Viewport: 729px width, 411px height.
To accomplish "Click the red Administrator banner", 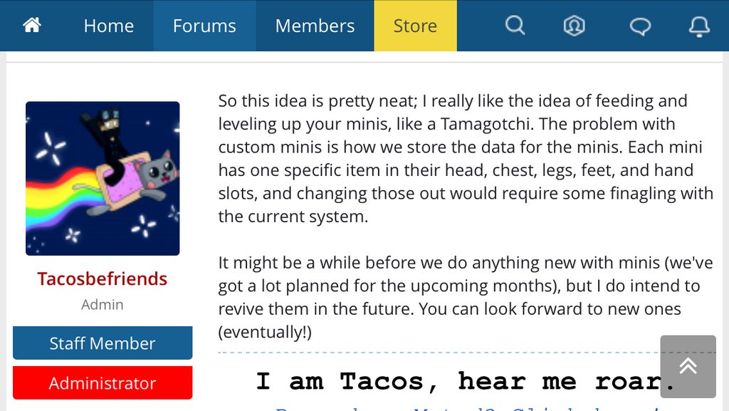I will 103,383.
